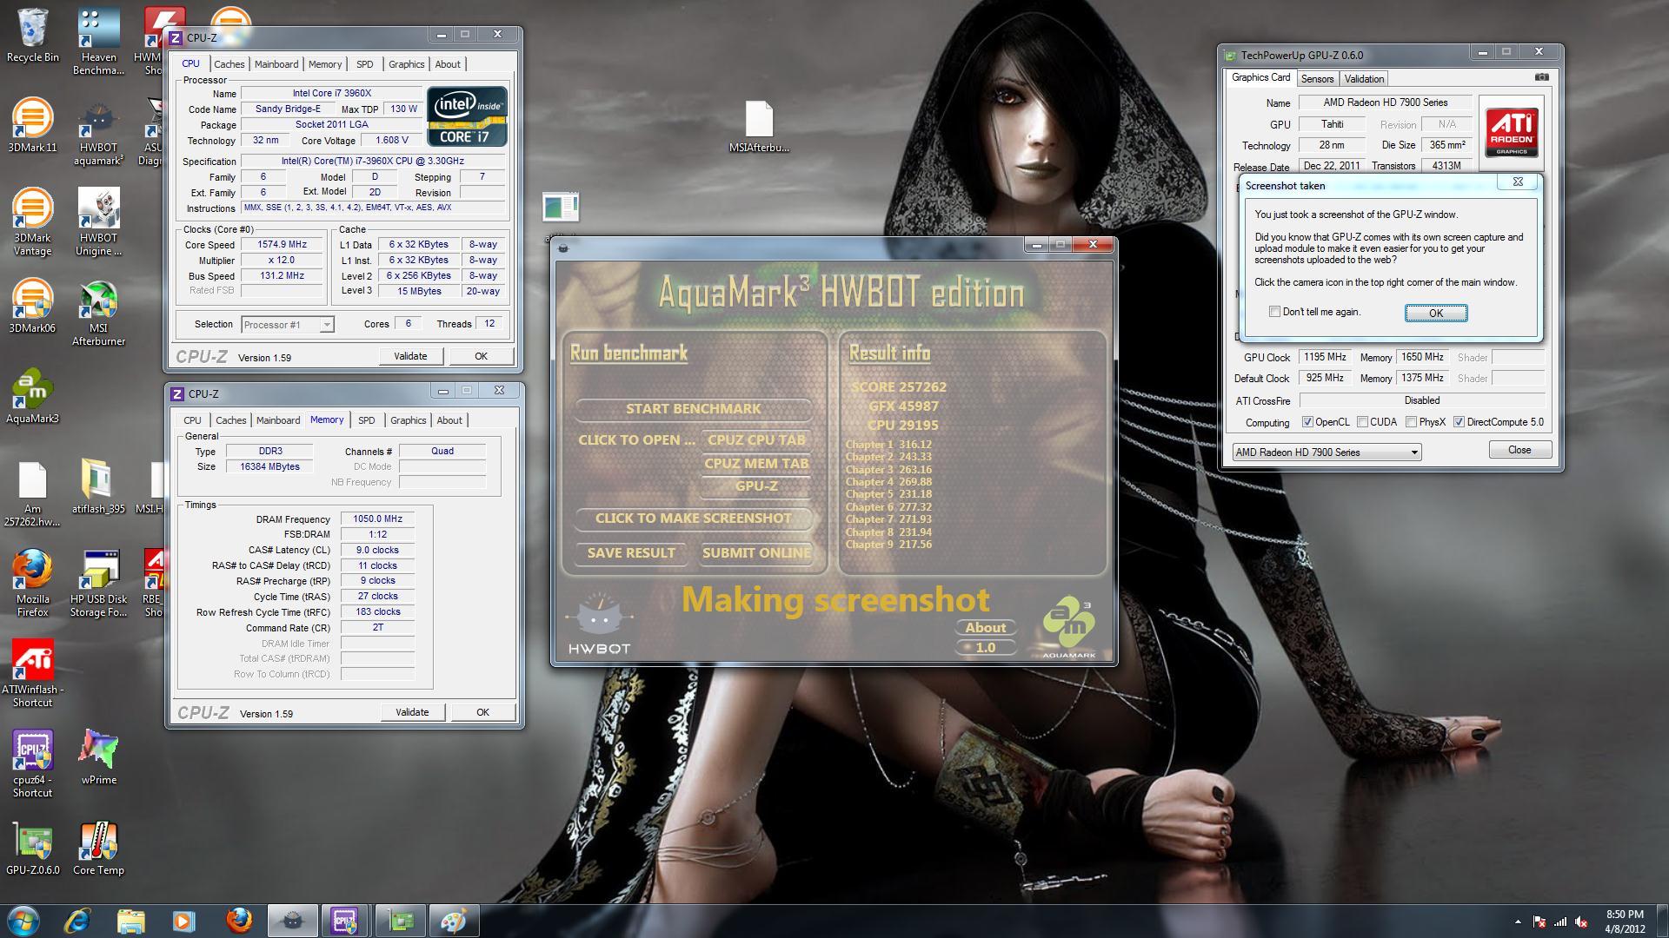Open 3DMark06 desktop shortcut
The image size is (1669, 938).
coord(32,307)
